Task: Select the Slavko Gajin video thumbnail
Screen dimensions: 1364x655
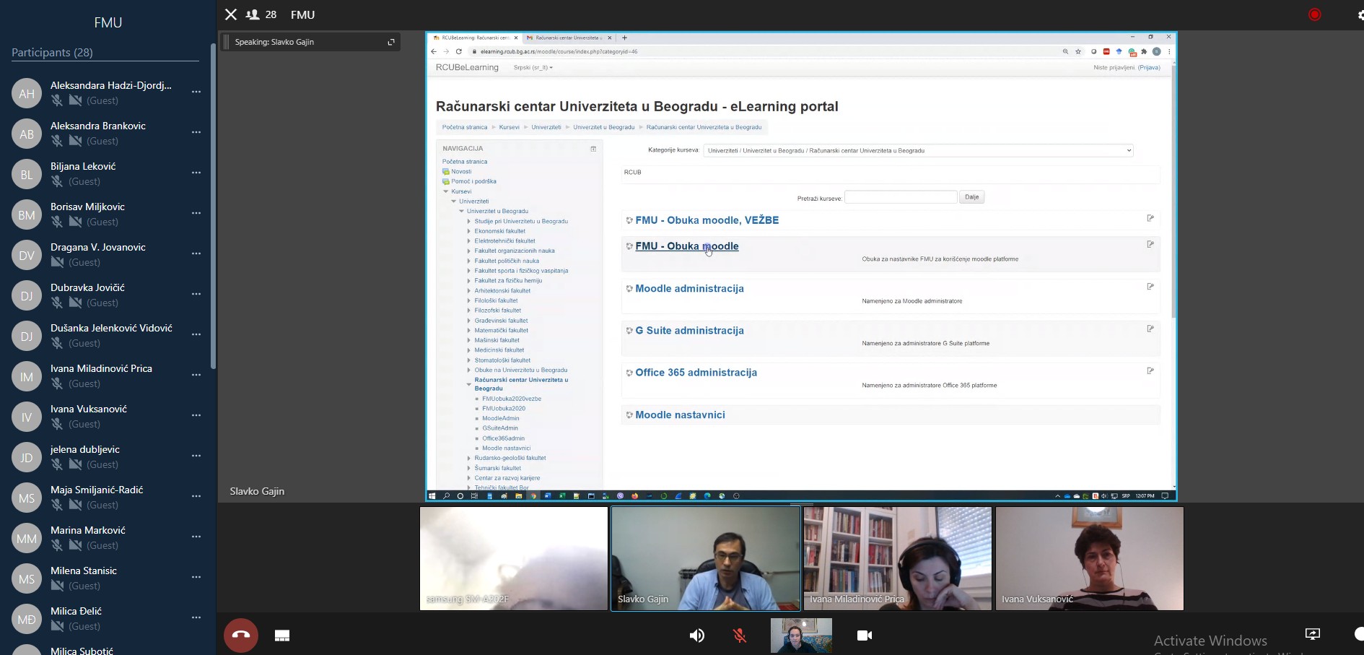Action: tap(706, 558)
